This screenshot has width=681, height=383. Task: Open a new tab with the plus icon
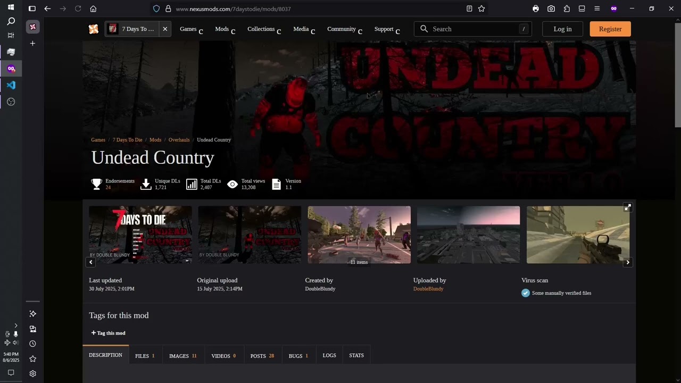[x=32, y=43]
